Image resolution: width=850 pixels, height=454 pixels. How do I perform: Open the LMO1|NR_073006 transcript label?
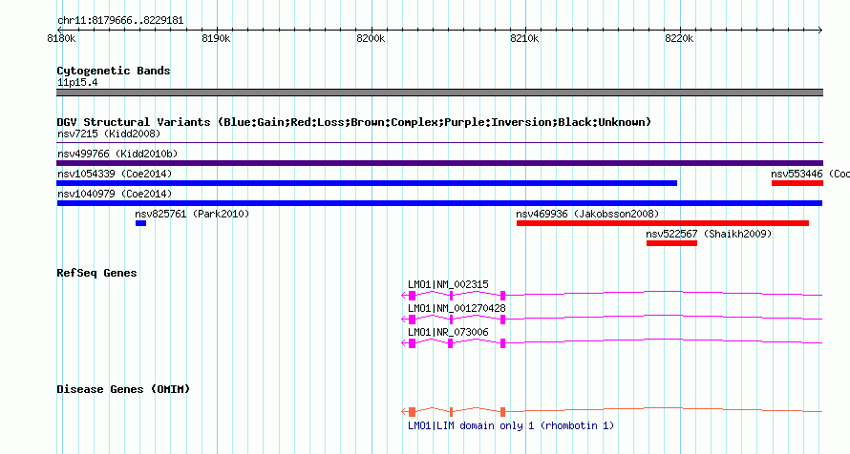448,332
